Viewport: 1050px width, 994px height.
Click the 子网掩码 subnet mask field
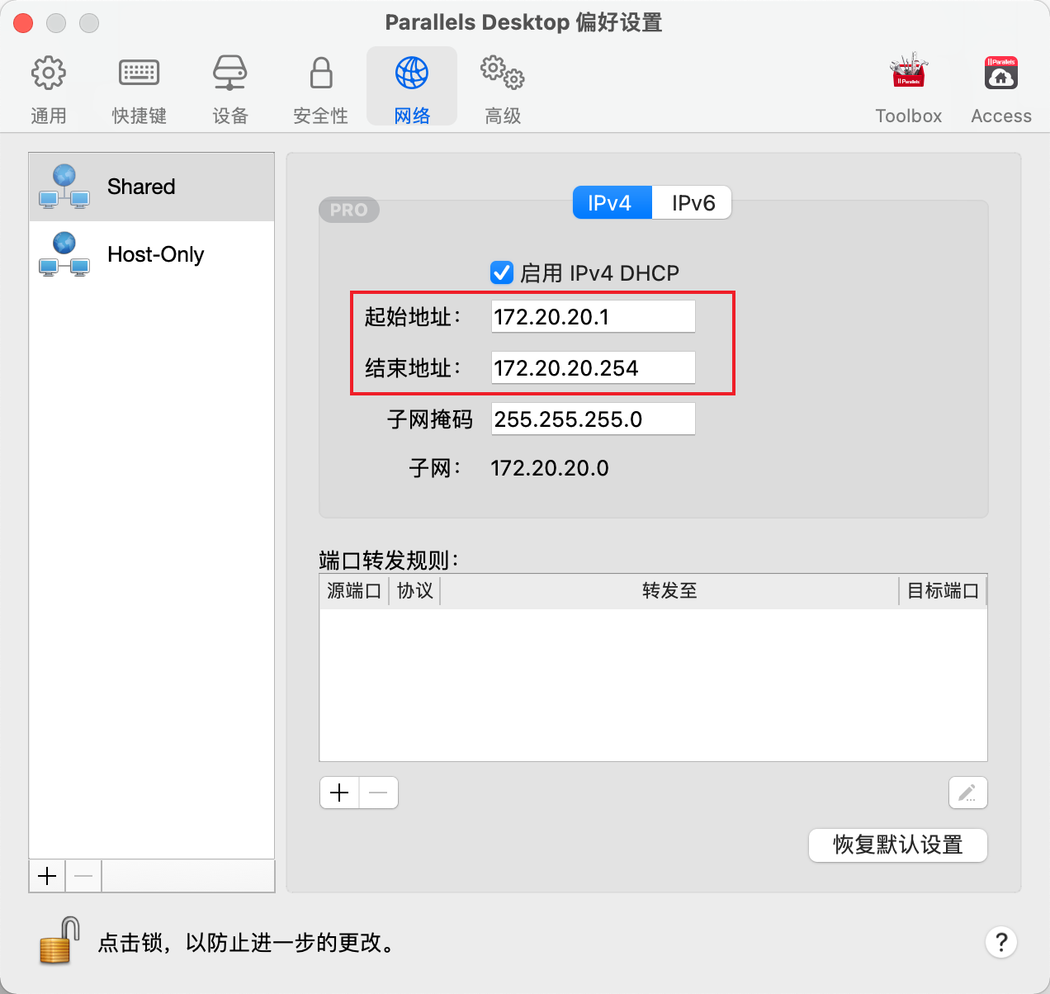[594, 419]
